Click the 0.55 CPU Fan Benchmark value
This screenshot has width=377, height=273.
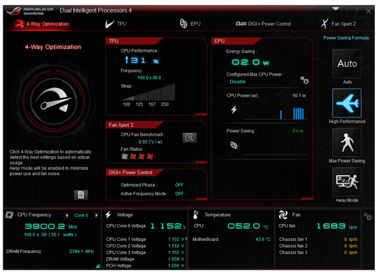[150, 142]
